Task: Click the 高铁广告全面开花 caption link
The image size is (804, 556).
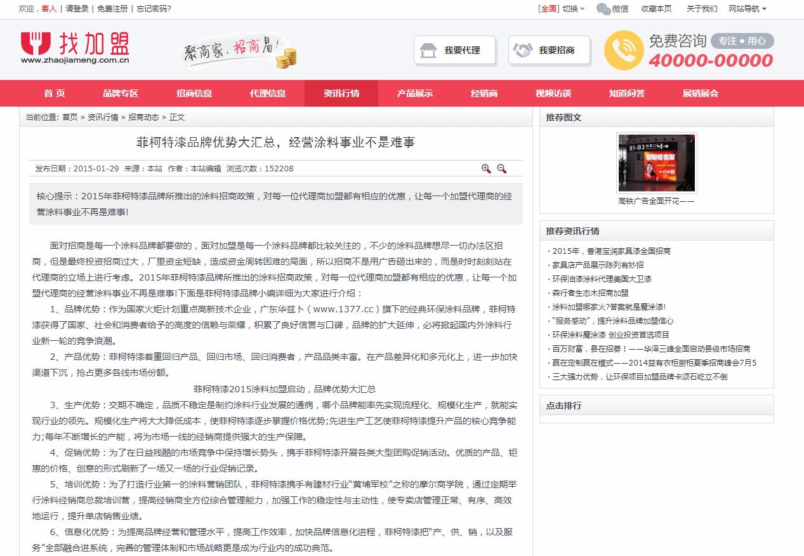Action: point(656,201)
